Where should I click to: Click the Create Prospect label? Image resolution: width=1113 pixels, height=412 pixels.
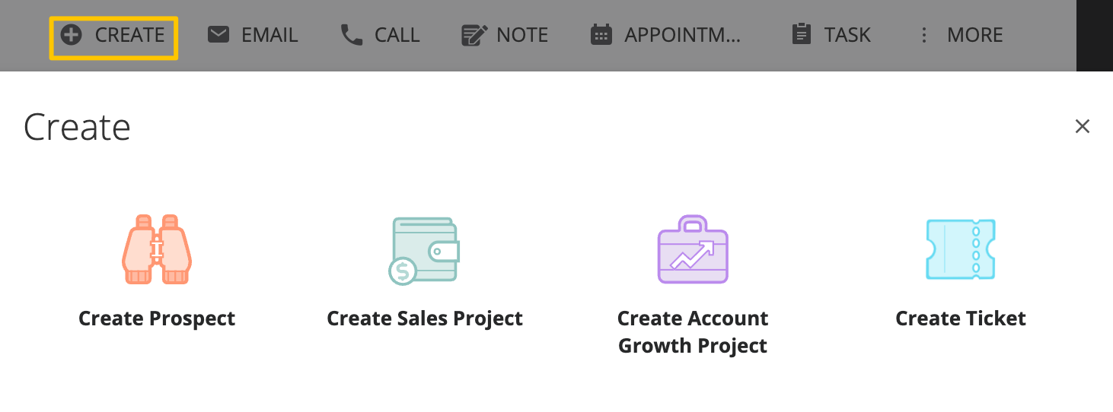pyautogui.click(x=157, y=319)
